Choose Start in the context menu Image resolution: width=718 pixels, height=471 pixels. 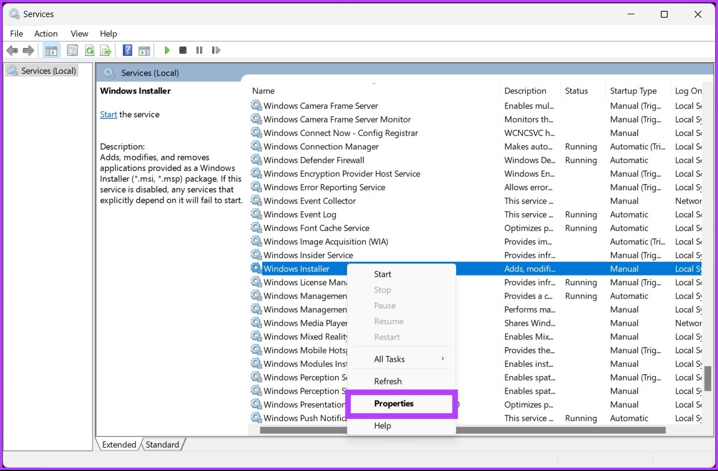point(401,274)
